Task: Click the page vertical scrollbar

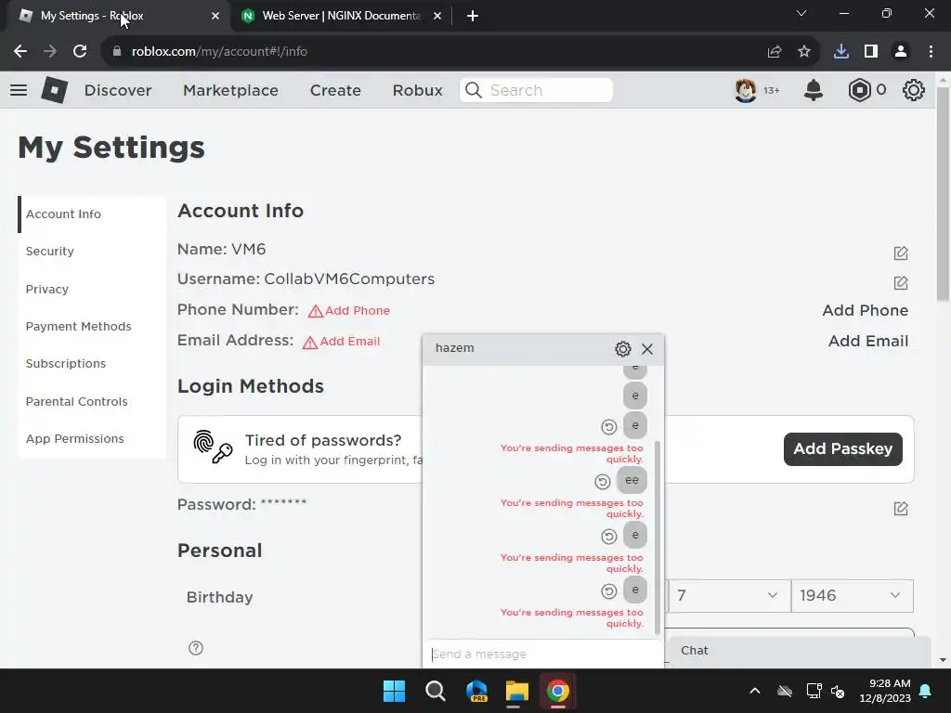Action: pos(943,194)
